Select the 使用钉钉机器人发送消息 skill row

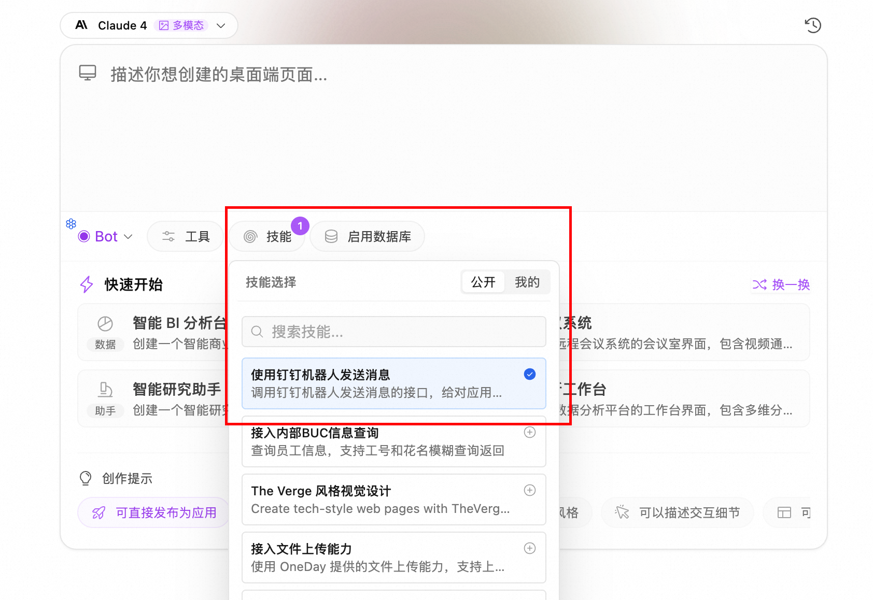click(x=394, y=383)
